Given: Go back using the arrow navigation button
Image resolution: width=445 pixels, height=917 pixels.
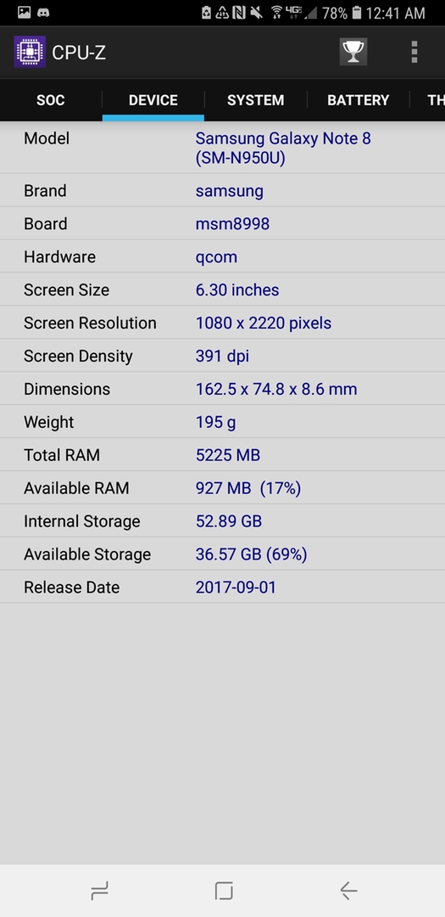Looking at the screenshot, I should [348, 891].
